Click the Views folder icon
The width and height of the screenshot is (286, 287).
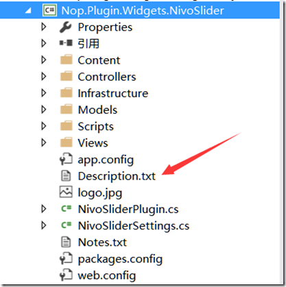67,142
